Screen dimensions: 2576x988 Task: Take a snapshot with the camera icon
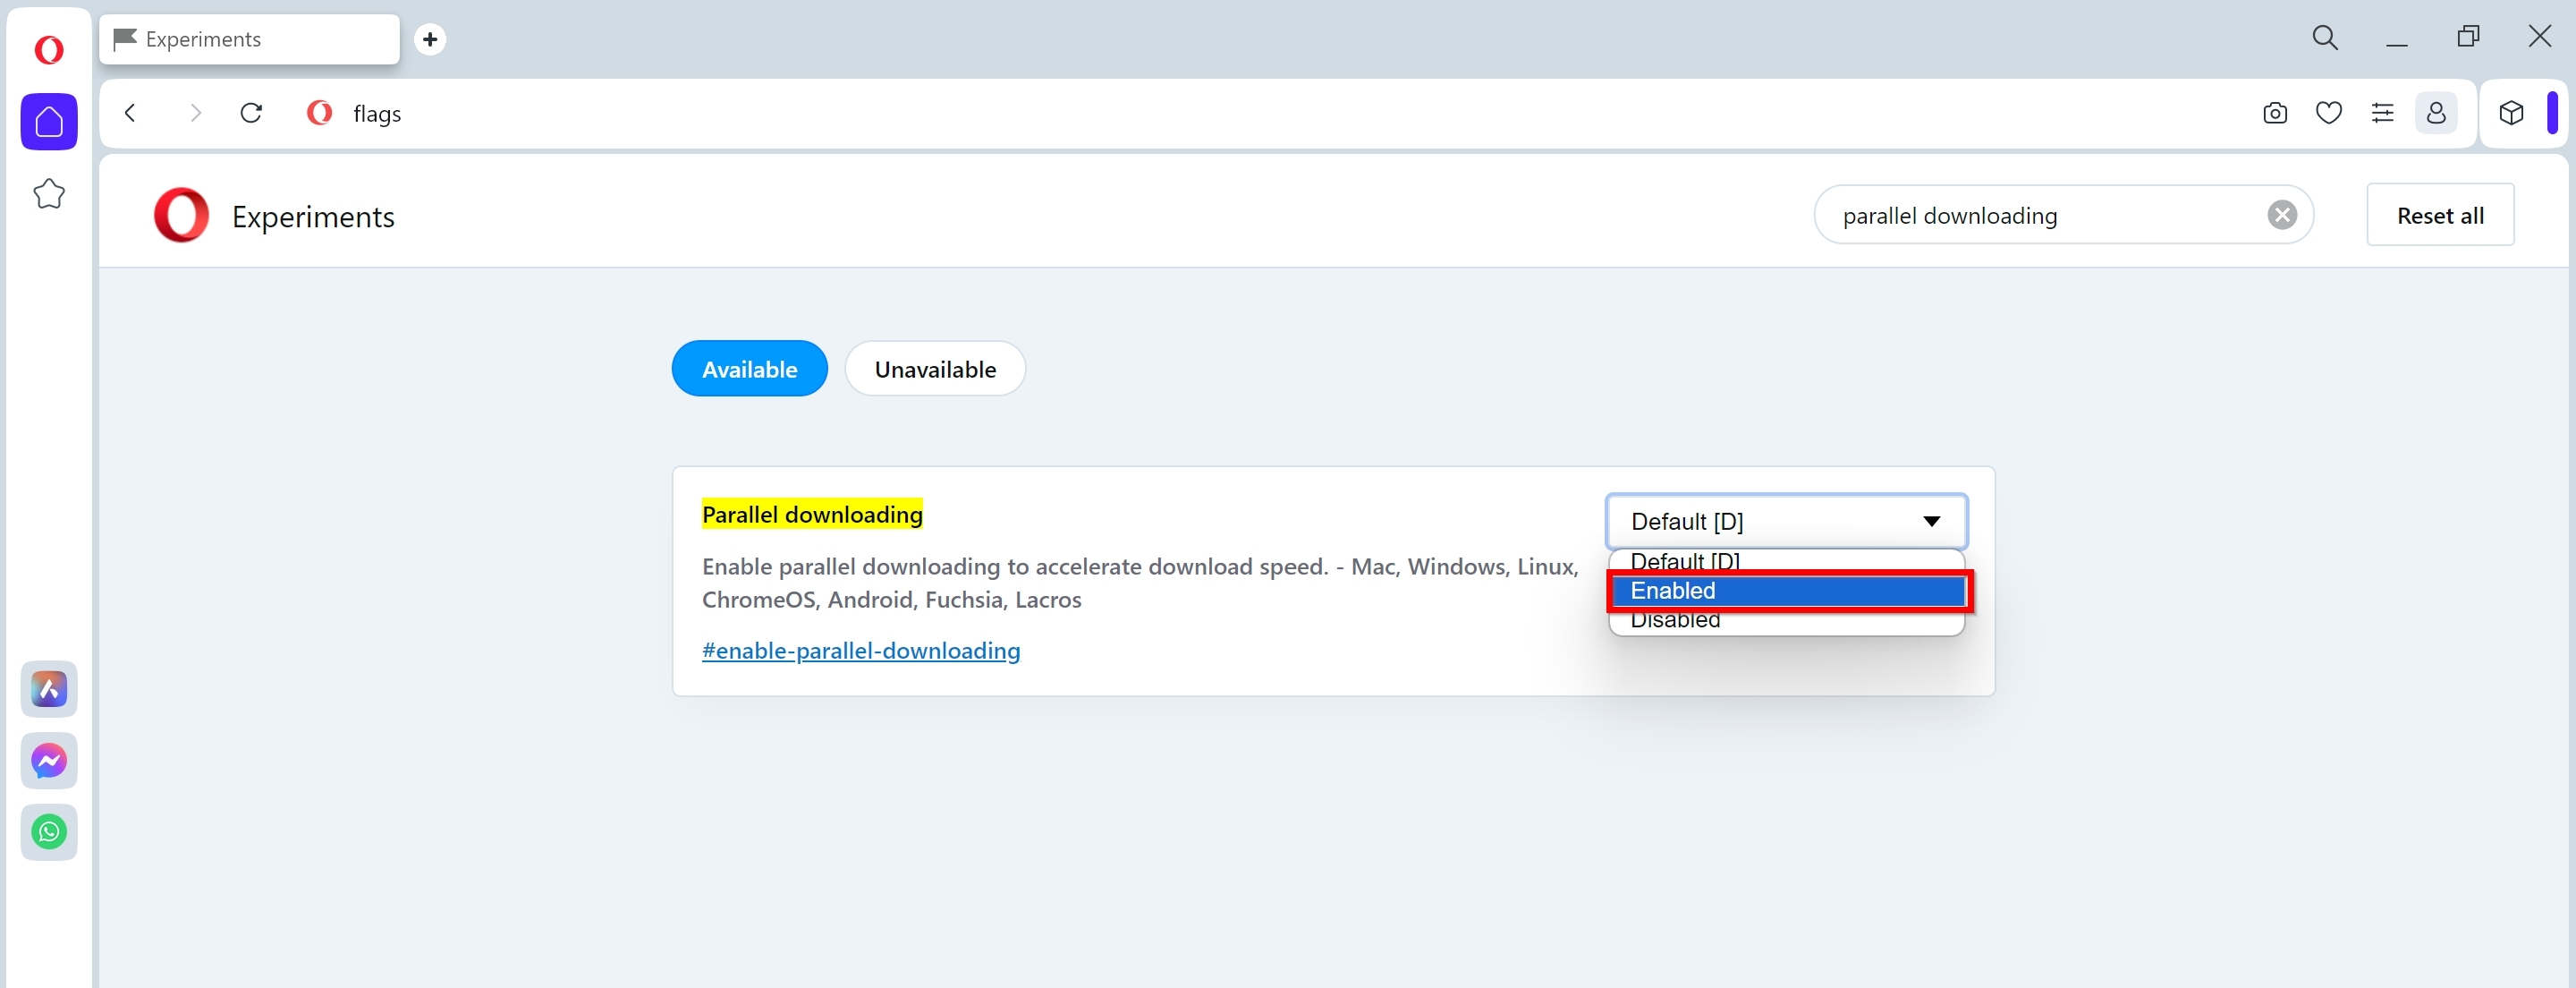2275,113
